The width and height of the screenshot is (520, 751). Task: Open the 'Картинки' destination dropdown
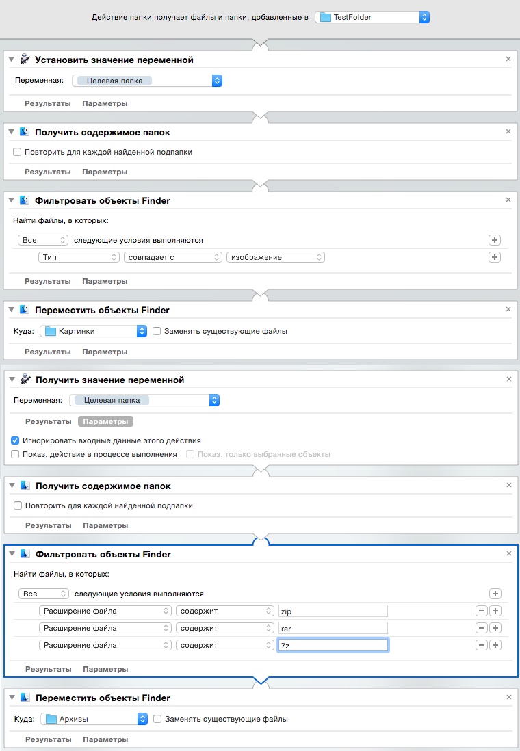[94, 331]
